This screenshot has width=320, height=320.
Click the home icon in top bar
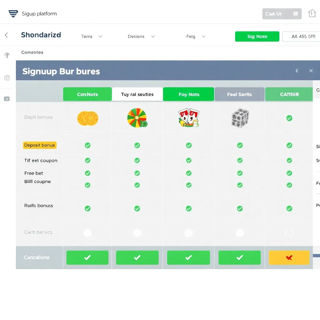click(312, 13)
